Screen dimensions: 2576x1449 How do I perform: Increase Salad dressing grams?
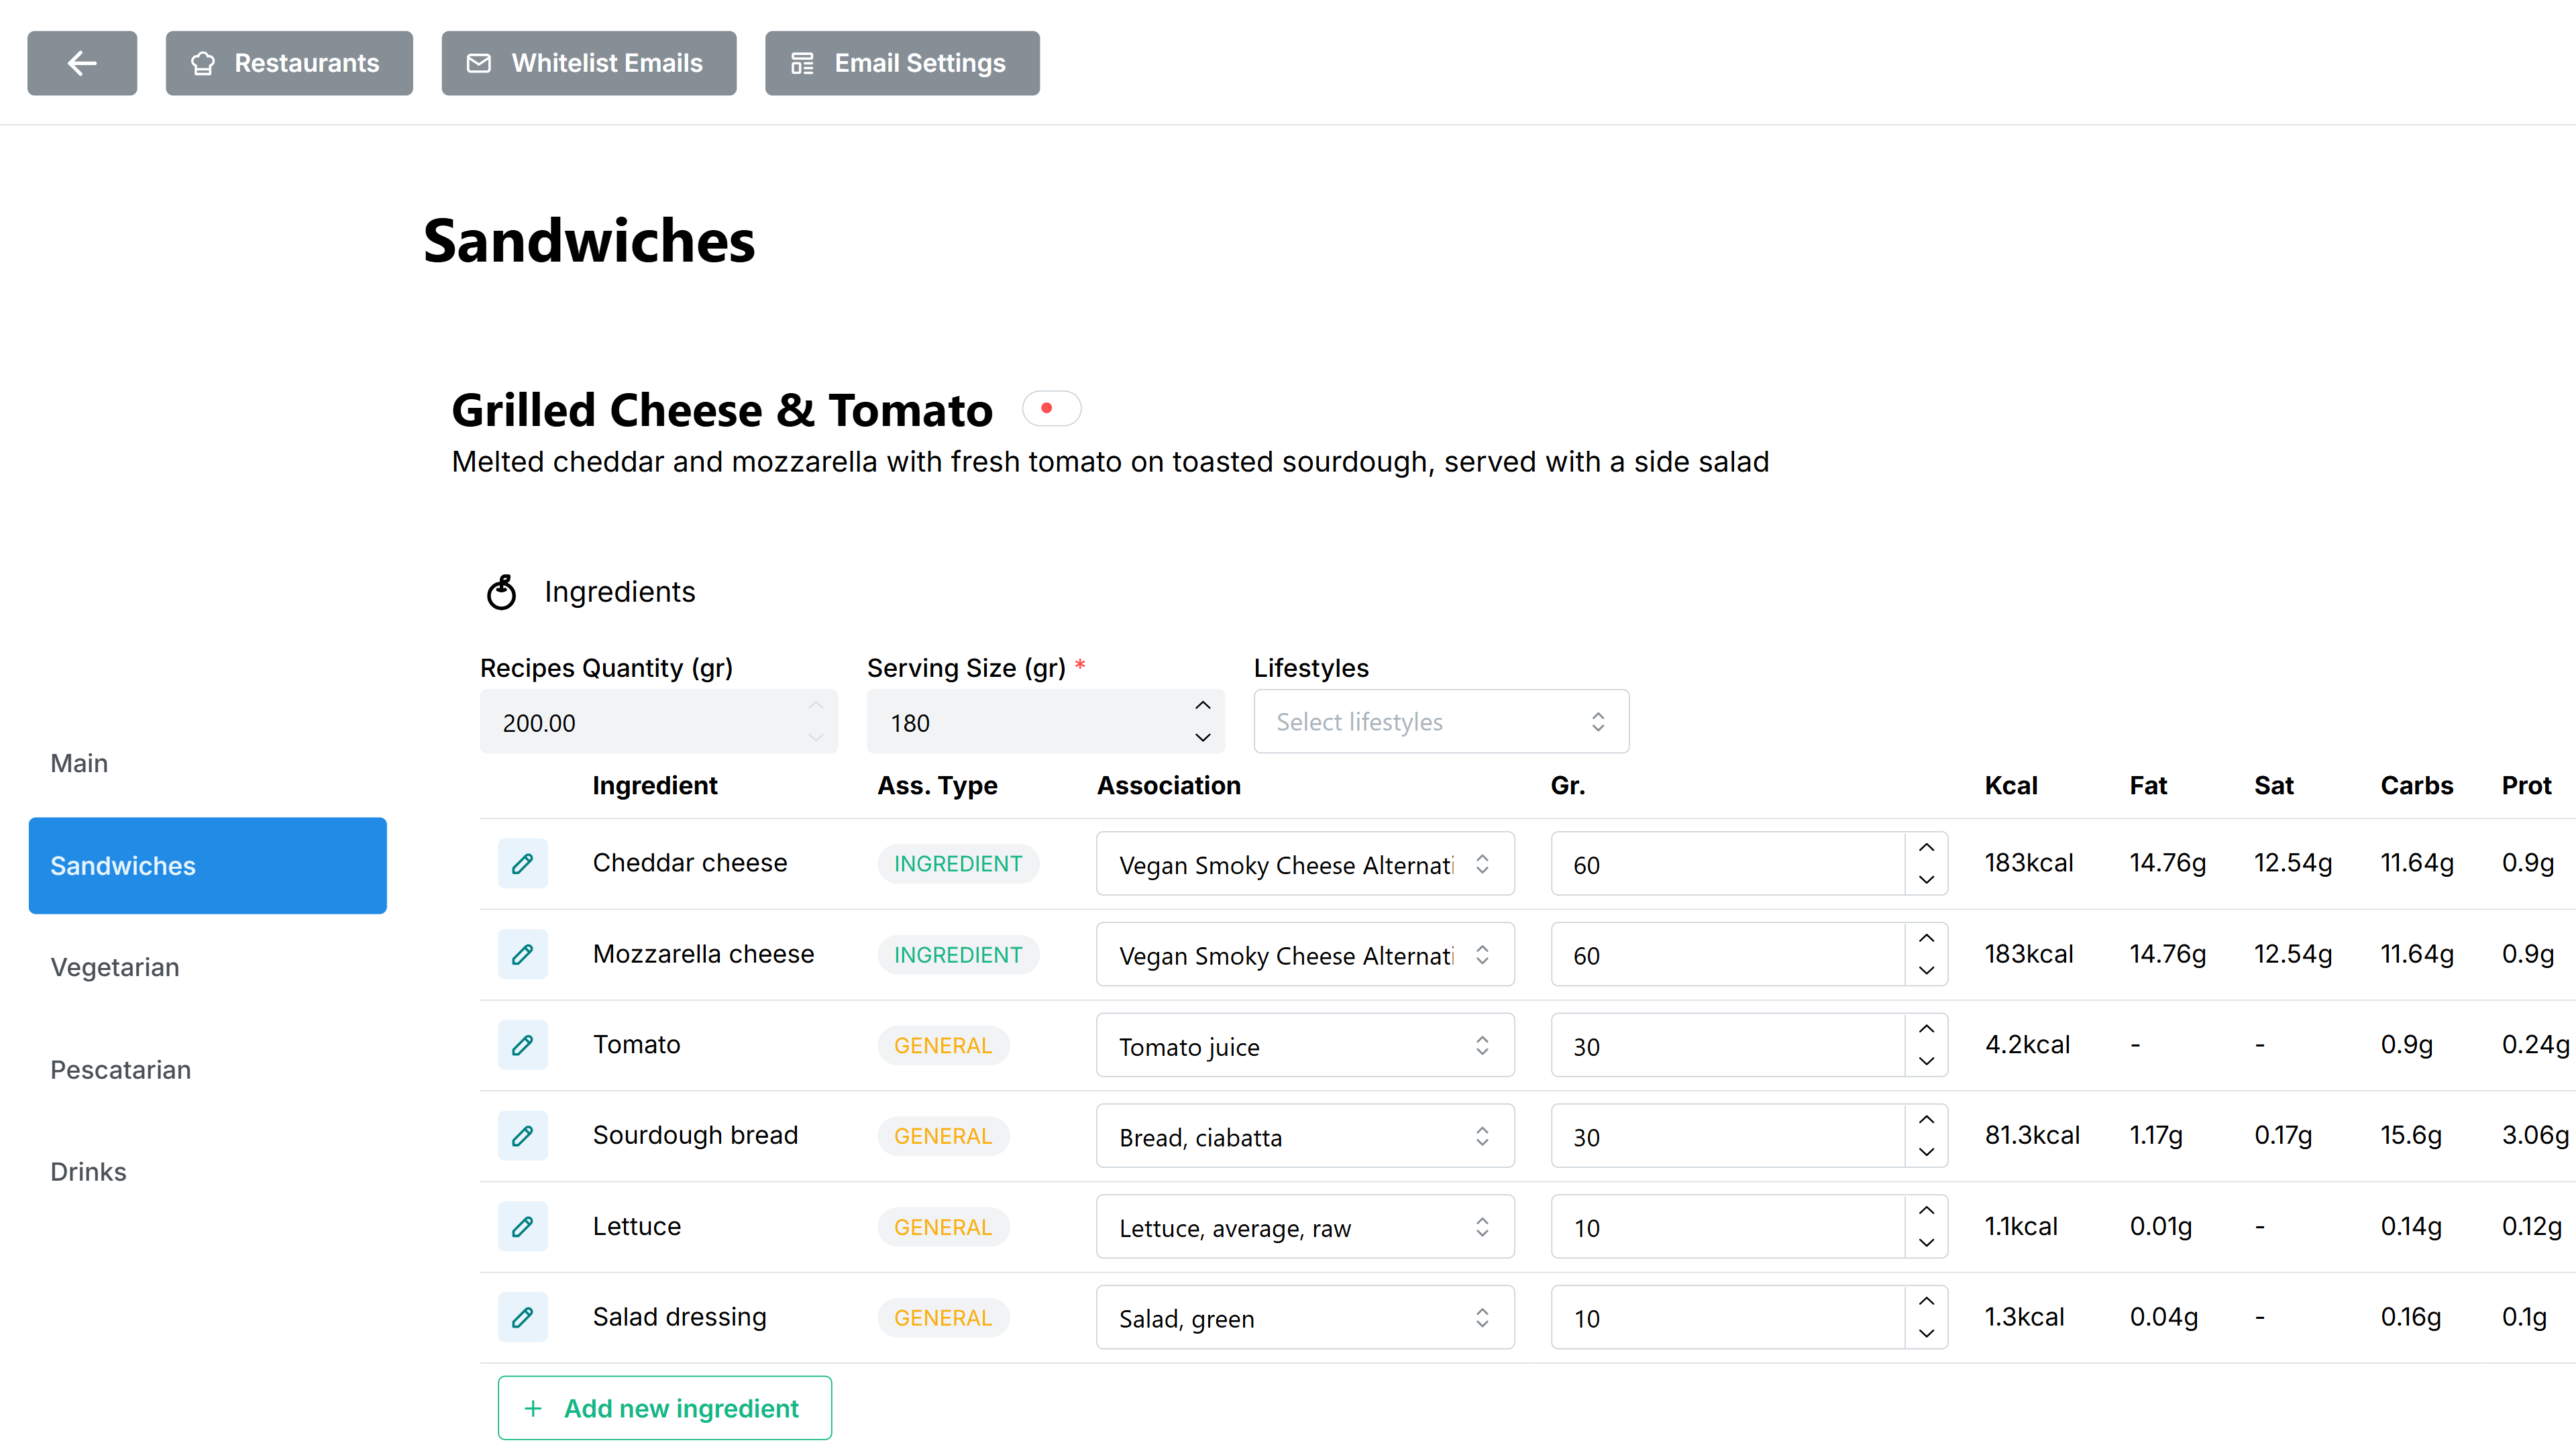point(1927,1302)
